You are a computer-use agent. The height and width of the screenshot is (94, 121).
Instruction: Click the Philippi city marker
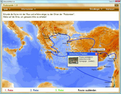point(59,33)
